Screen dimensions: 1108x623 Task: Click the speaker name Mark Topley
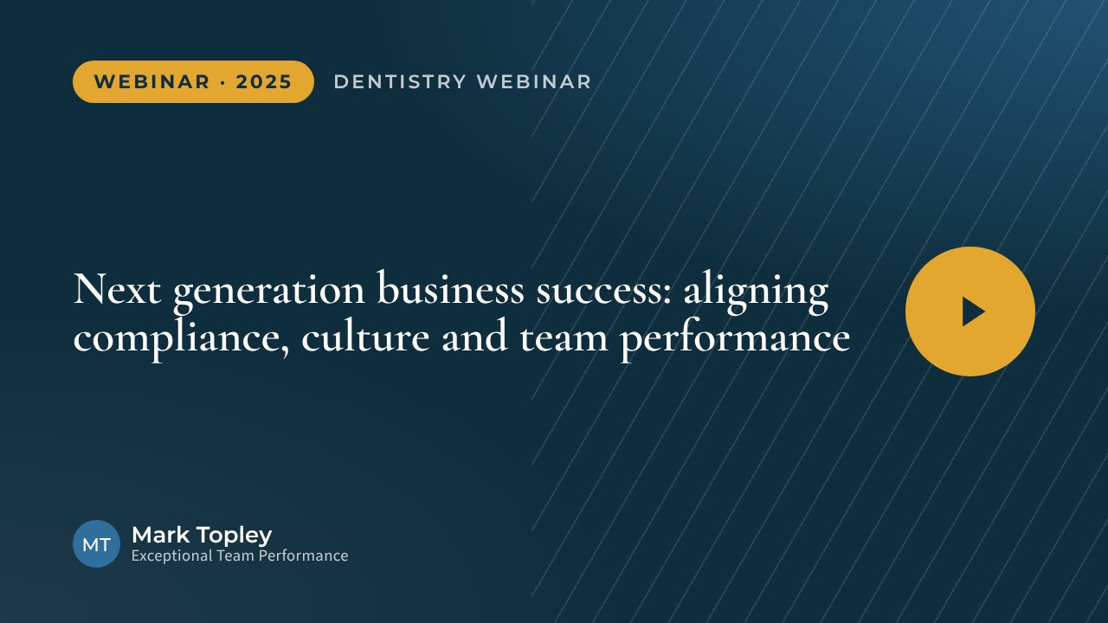click(202, 535)
